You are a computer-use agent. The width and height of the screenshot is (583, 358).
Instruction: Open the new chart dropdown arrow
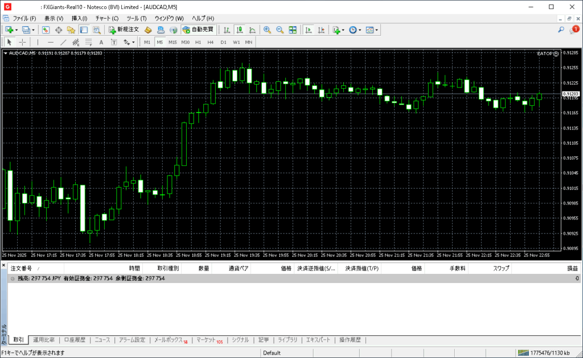pyautogui.click(x=17, y=30)
